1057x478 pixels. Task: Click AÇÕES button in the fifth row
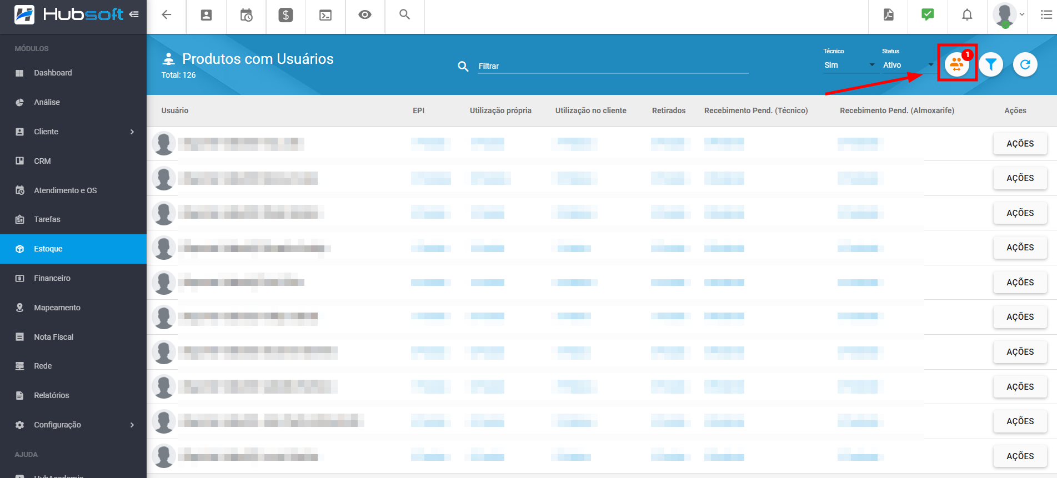pyautogui.click(x=1020, y=282)
